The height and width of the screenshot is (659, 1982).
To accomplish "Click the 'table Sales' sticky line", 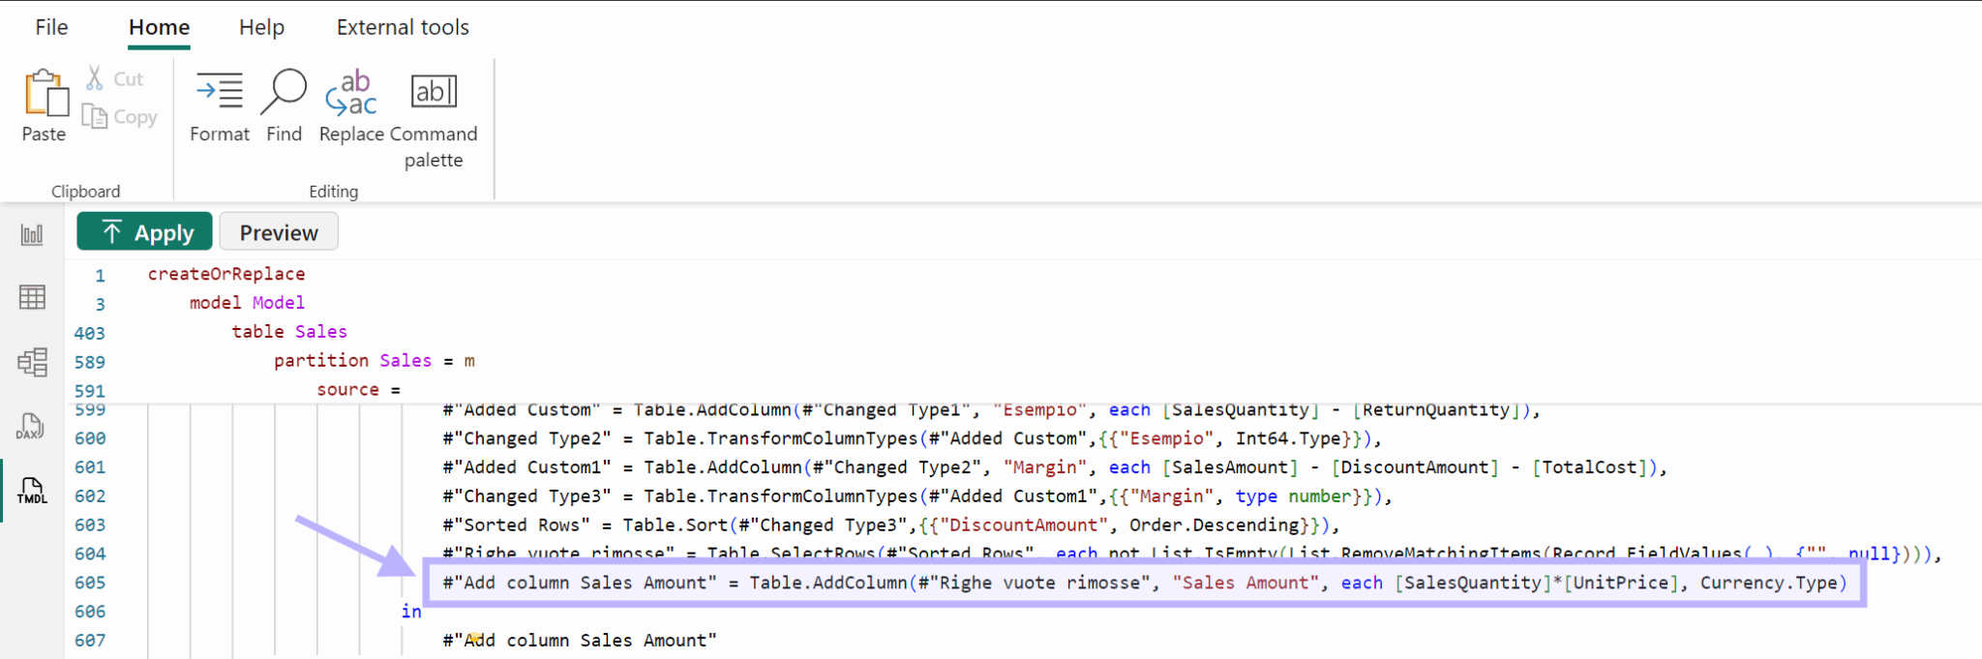I will [x=289, y=332].
